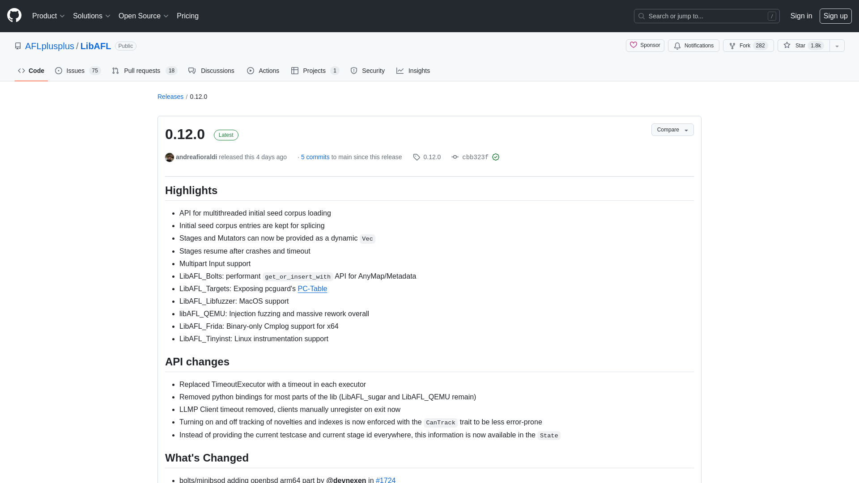859x483 pixels.
Task: Click the What's Changed heading
Action: click(207, 458)
